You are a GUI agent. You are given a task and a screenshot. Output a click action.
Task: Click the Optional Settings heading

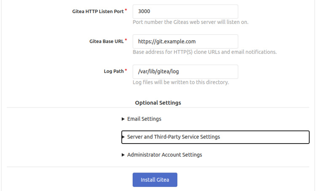pos(158,103)
